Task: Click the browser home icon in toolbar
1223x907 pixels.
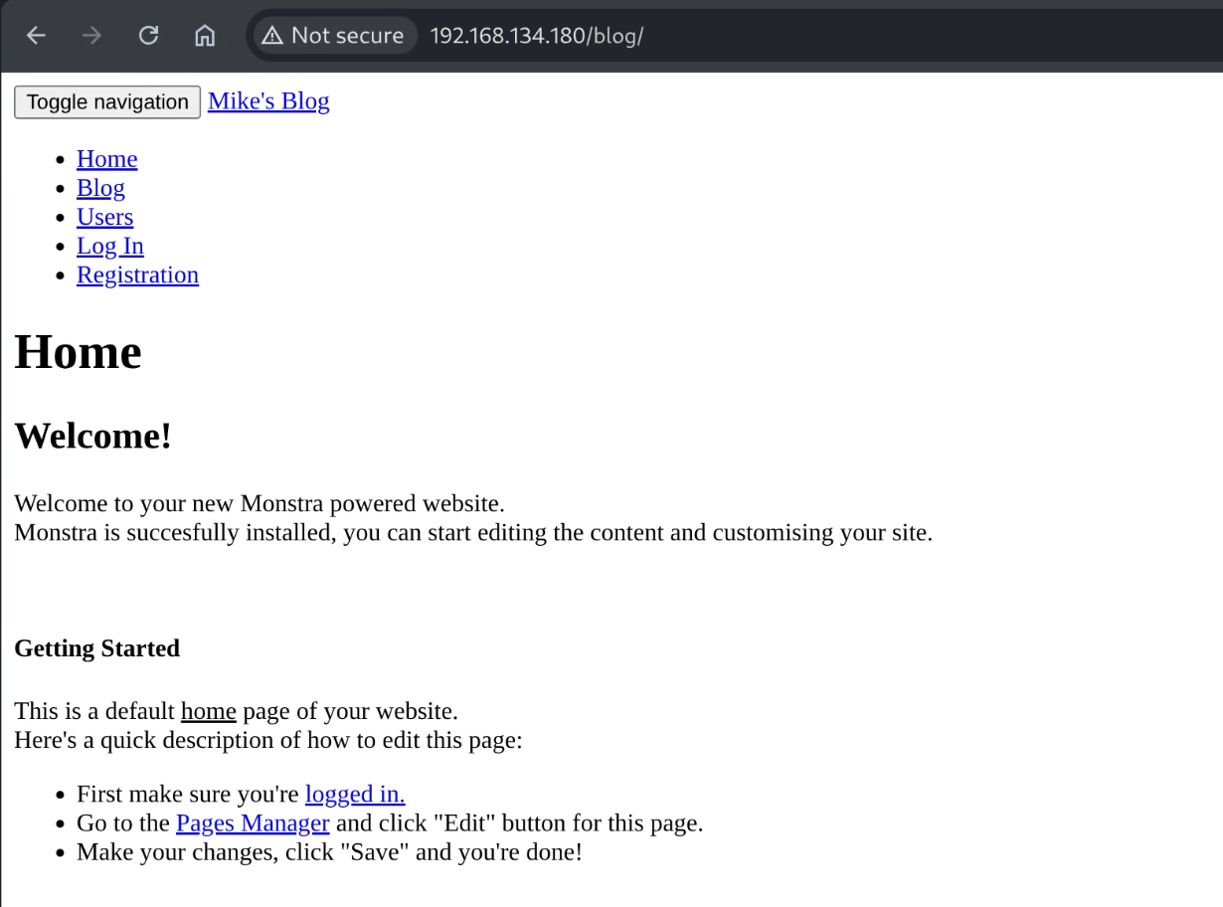Action: coord(205,36)
